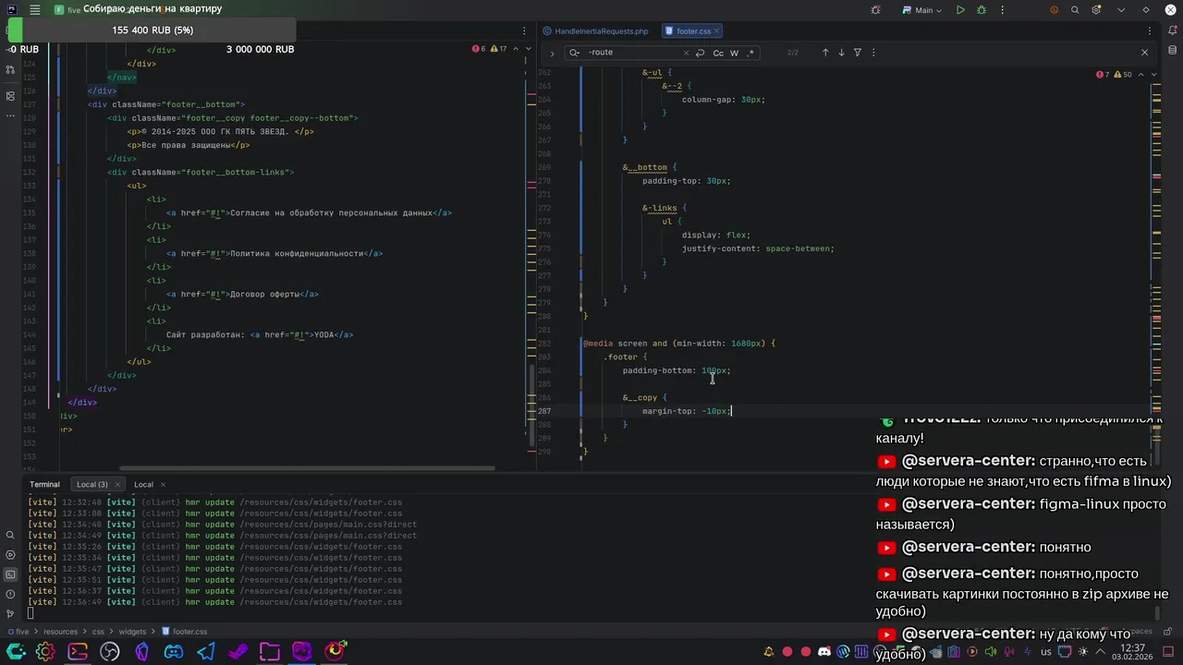Click the left editor horizontal scrollbar

coord(307,467)
